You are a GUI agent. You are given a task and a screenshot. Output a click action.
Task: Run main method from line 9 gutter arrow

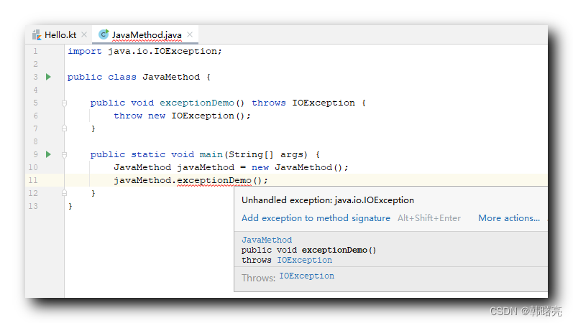point(48,154)
